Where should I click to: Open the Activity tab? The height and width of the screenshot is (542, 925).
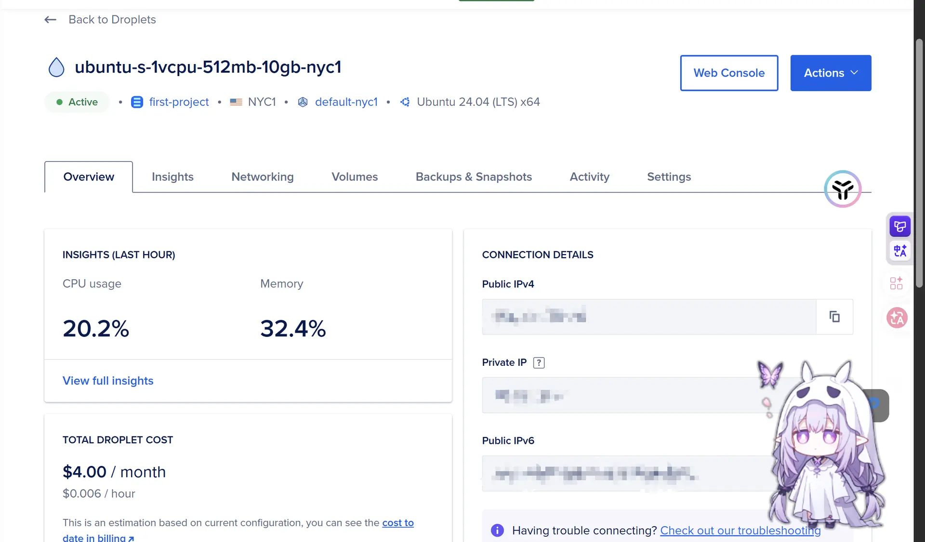tap(589, 177)
